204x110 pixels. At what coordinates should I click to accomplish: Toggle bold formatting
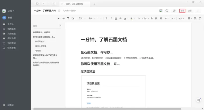point(107,19)
